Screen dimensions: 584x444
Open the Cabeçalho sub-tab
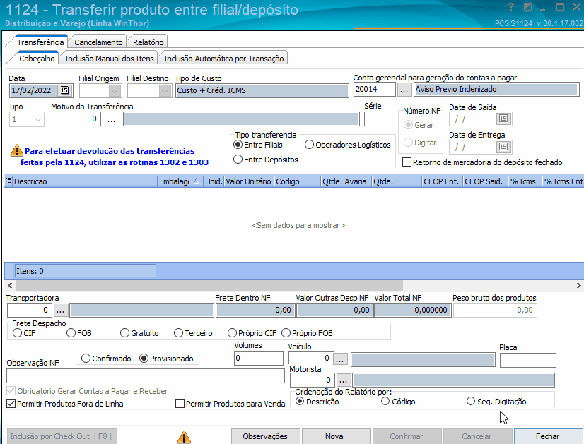37,59
